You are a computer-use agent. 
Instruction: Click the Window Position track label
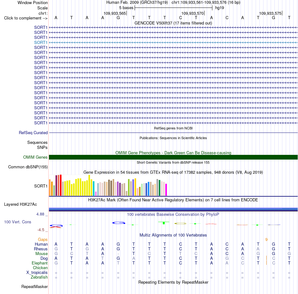click(33, 3)
